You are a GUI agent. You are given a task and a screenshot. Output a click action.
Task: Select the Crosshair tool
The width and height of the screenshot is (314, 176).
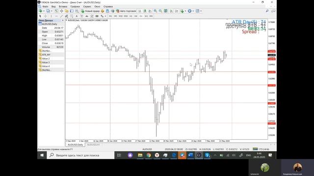click(x=45, y=16)
